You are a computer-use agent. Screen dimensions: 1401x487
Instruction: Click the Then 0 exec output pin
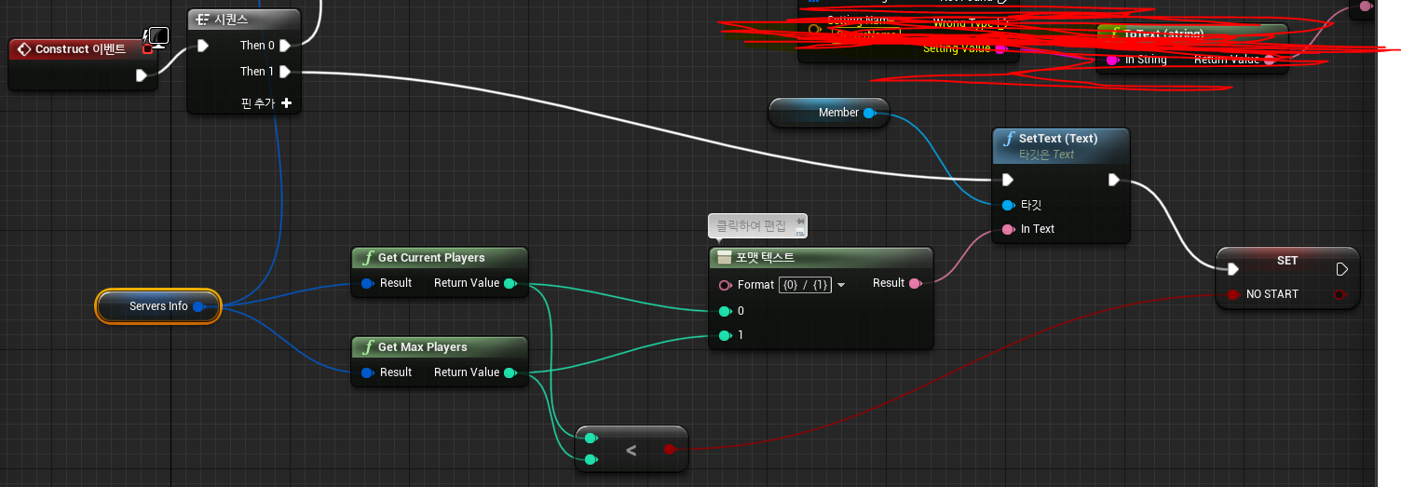coord(285,46)
